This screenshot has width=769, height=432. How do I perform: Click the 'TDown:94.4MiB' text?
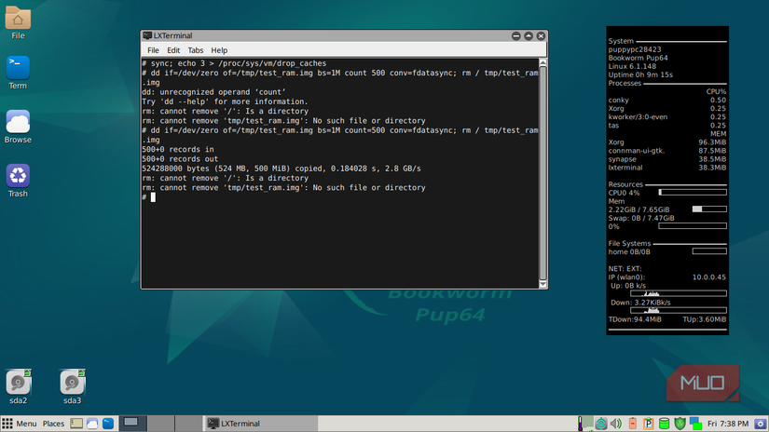[x=635, y=319]
